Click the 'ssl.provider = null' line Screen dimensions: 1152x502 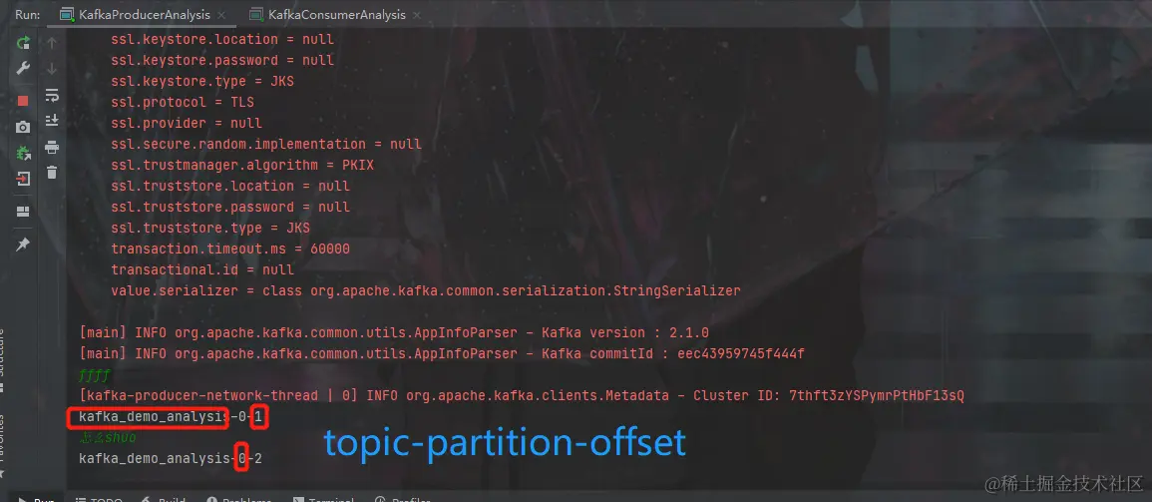point(187,123)
